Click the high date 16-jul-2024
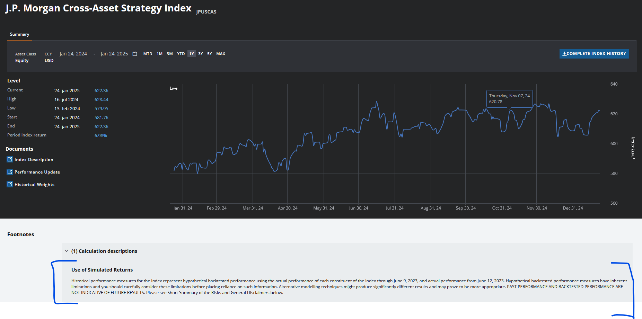Screen dimensions: 642x319 [x=67, y=99]
